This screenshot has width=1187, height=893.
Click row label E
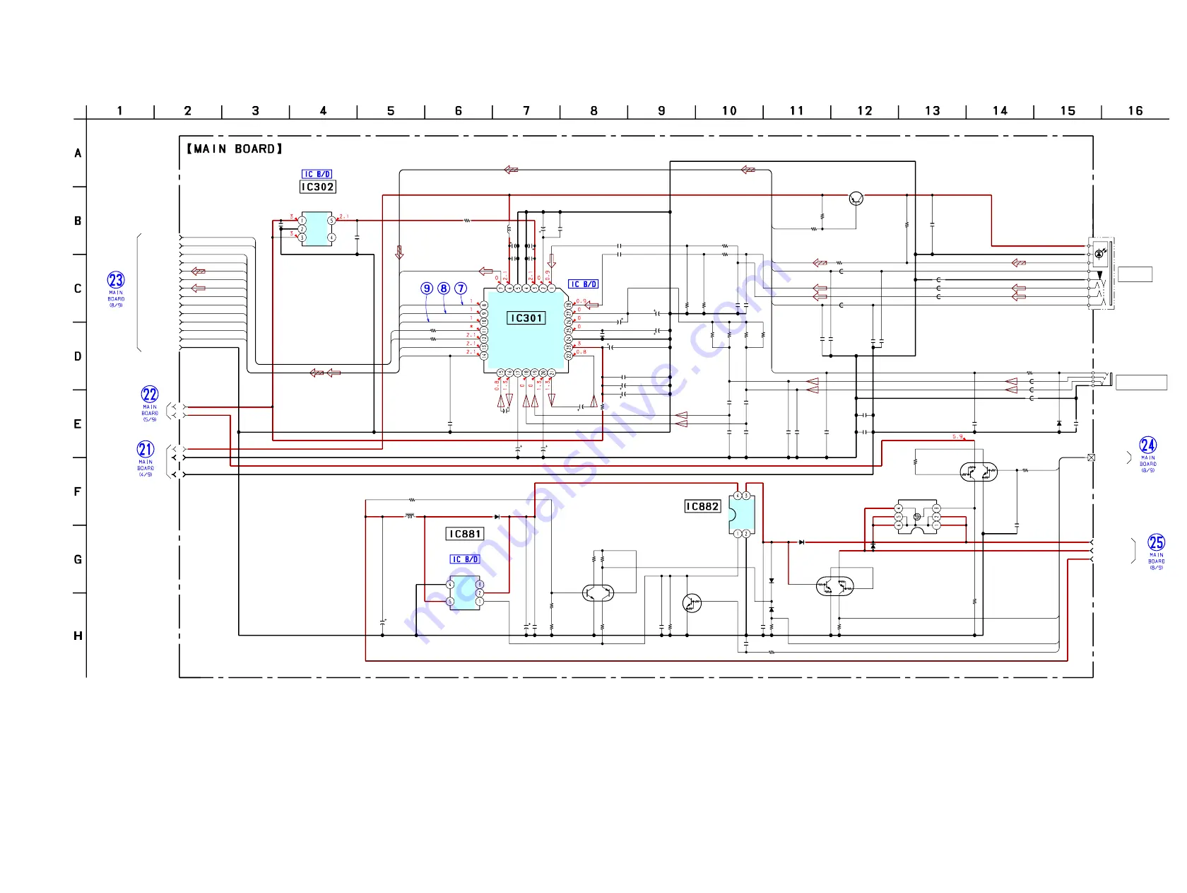tap(78, 424)
